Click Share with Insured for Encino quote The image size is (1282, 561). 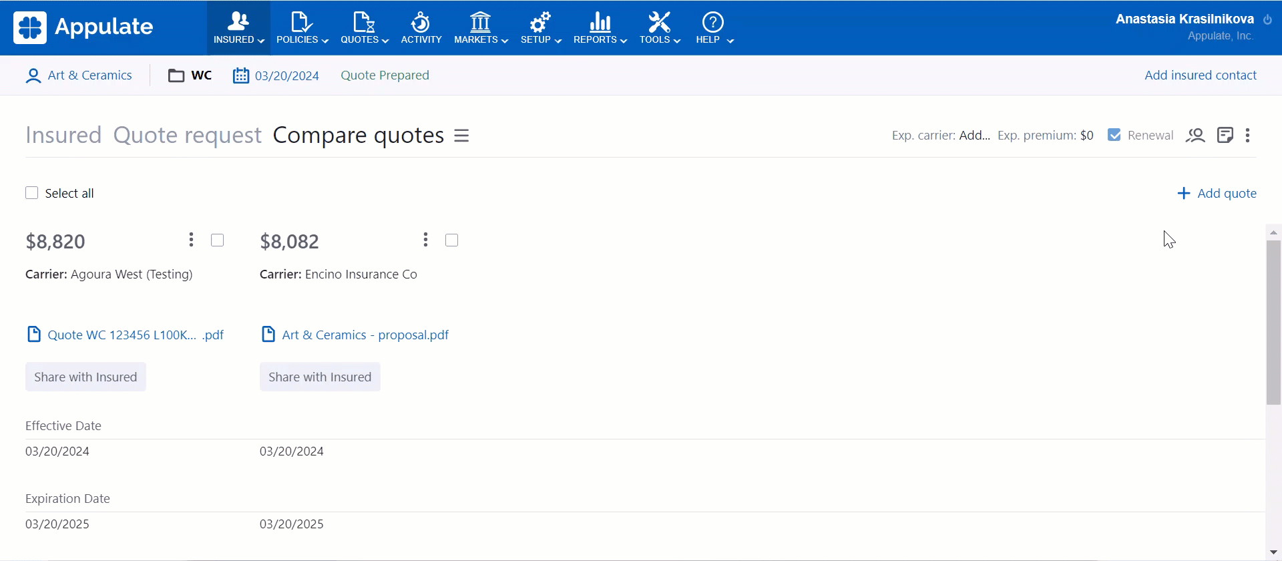320,377
